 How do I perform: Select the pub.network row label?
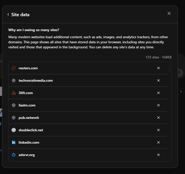(x=29, y=118)
